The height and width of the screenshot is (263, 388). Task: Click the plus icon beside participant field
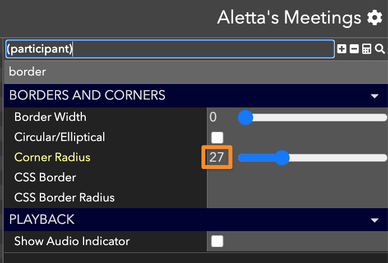(x=341, y=49)
